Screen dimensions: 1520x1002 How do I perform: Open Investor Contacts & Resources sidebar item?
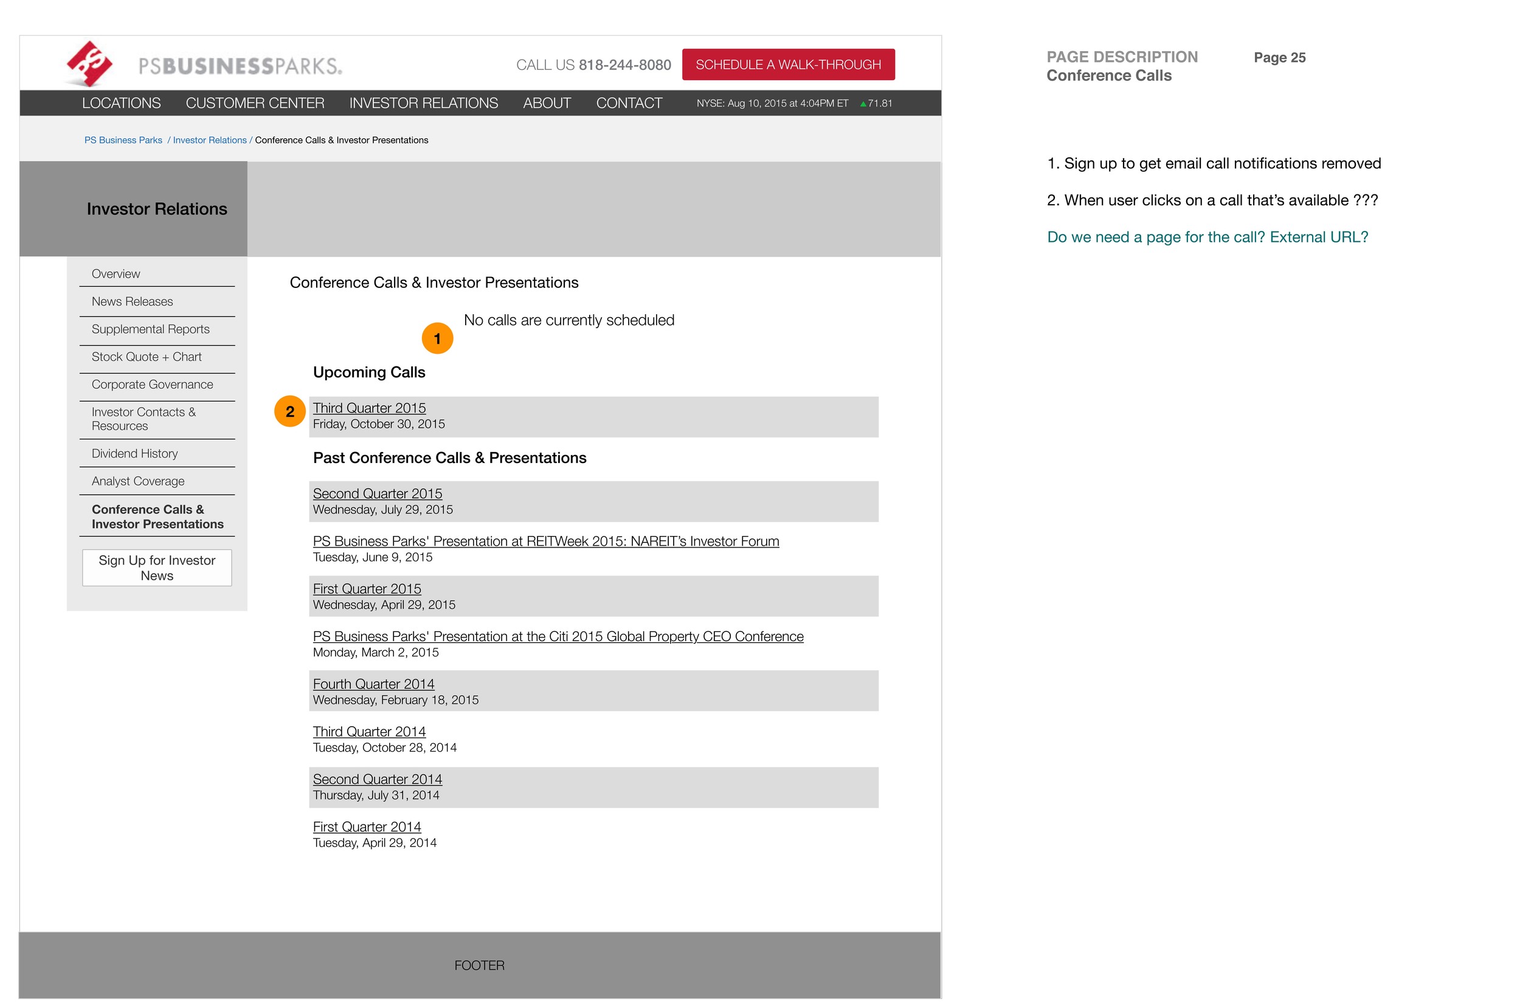coord(144,419)
